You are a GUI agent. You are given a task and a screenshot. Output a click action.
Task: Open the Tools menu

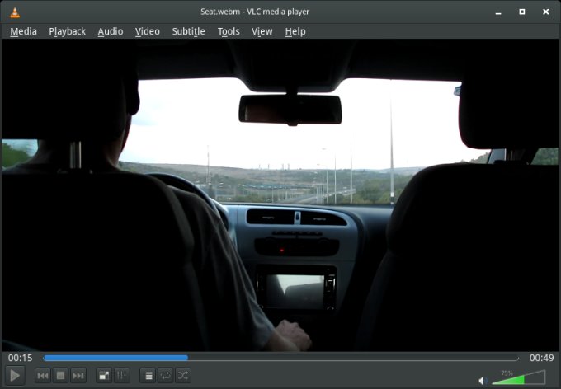[x=229, y=31]
